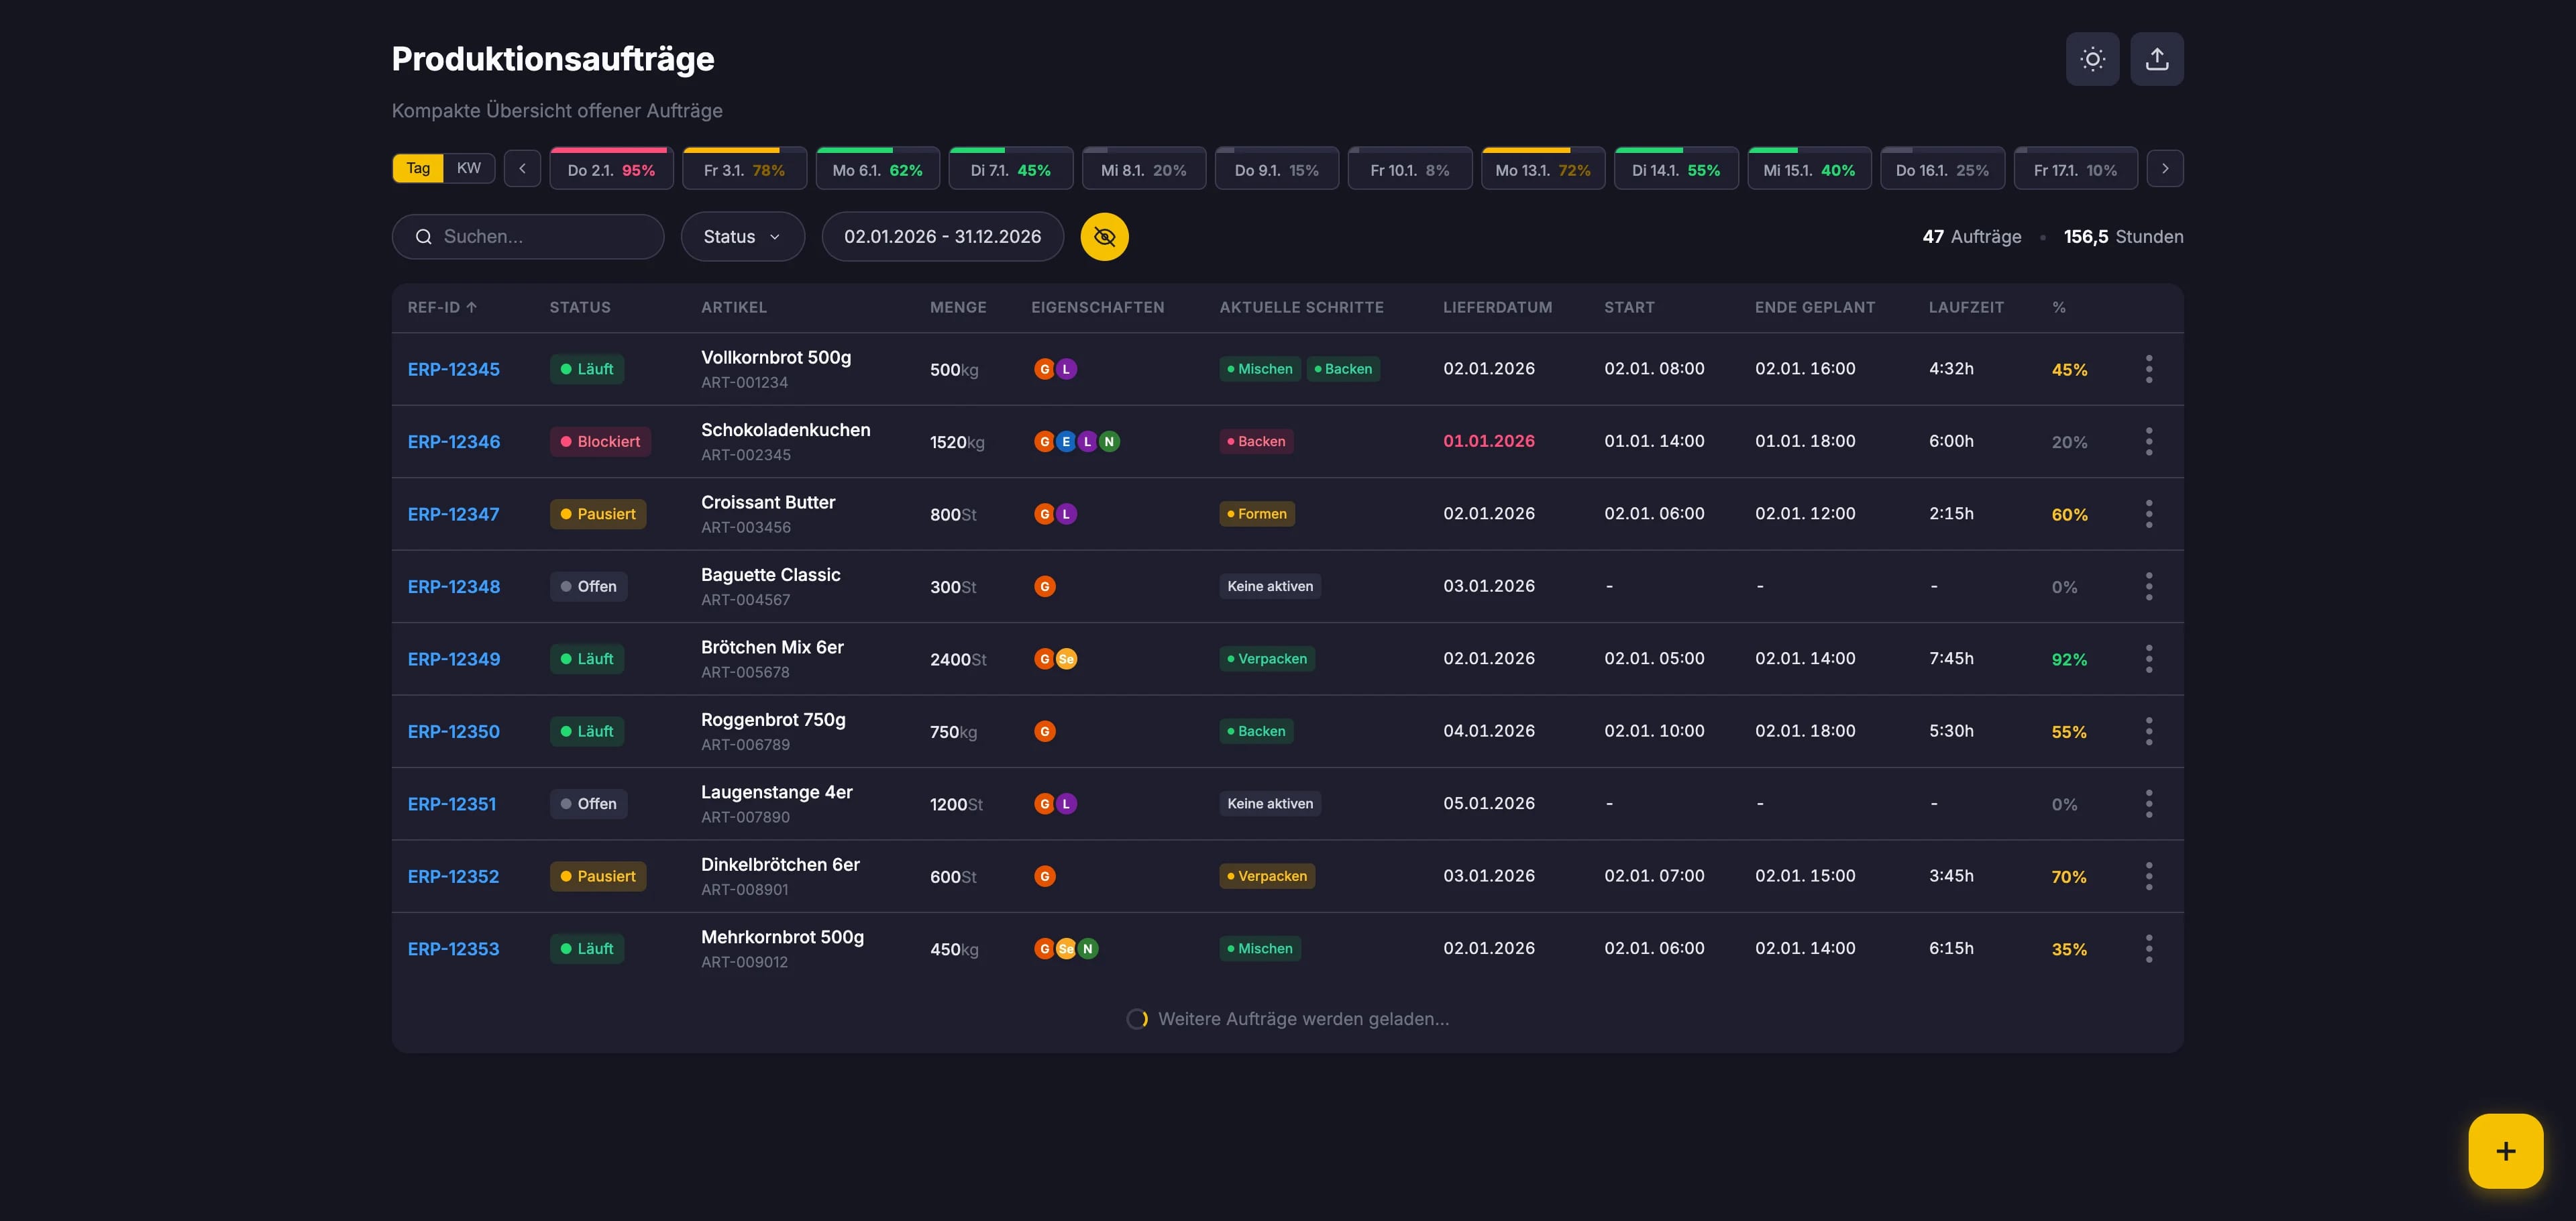The image size is (2576, 1221).
Task: Open order link ERP-12352
Action: [453, 876]
